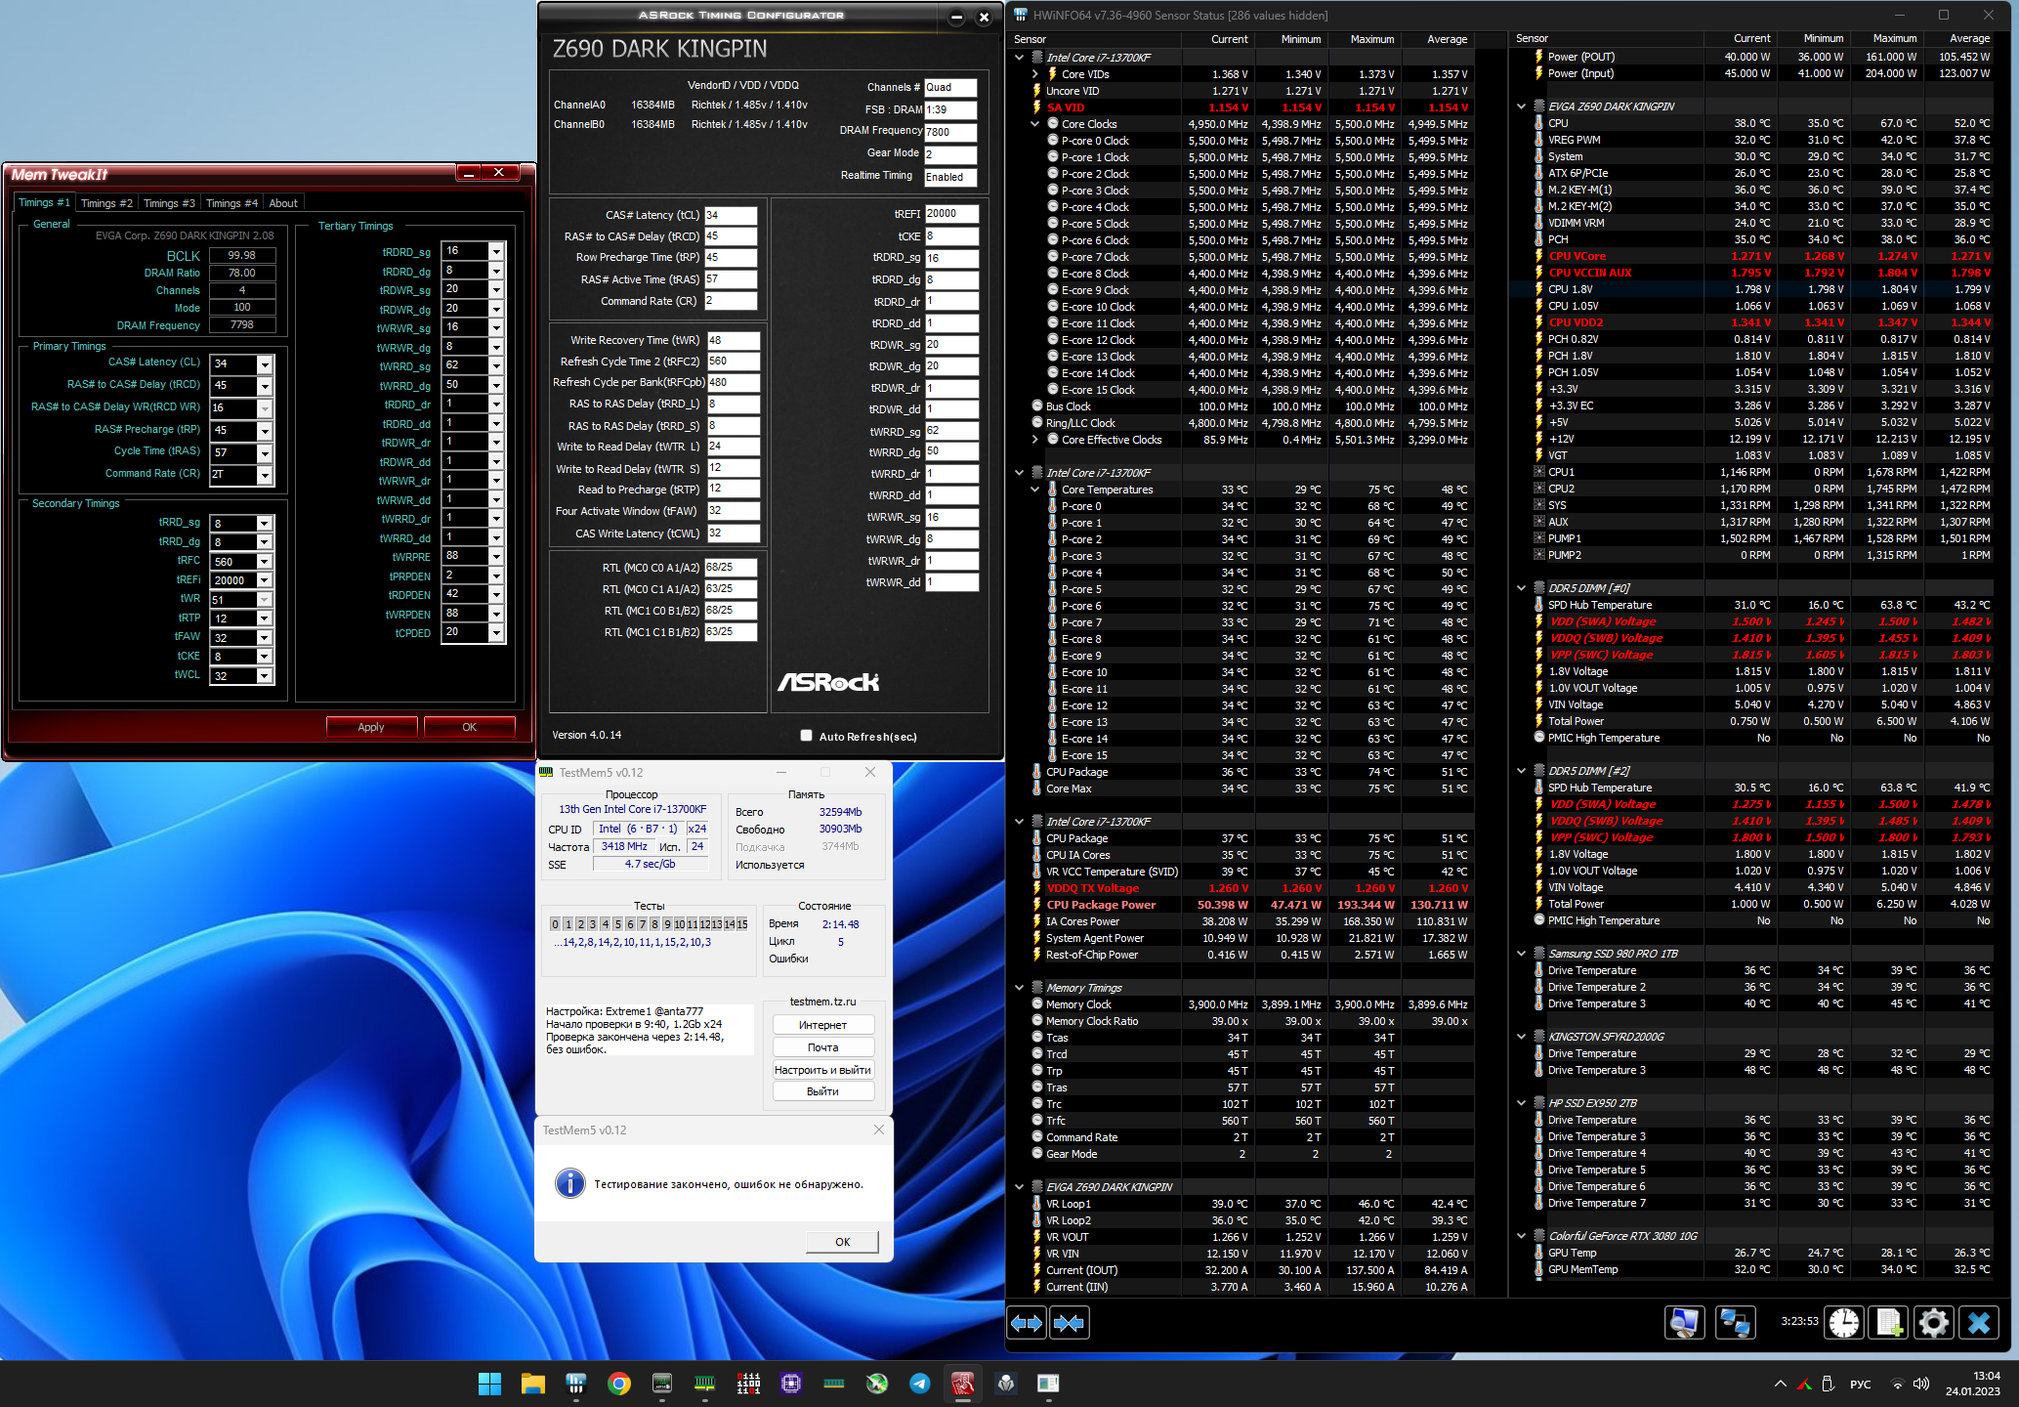
Task: Click the HWiNFO network monitors icon
Action: click(x=1735, y=1323)
